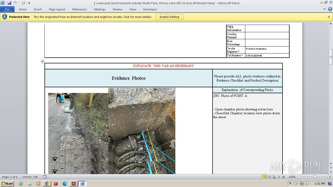The width and height of the screenshot is (333, 187).
Task: Open Microsoft Word Help question mark icon
Action: pyautogui.click(x=330, y=9)
